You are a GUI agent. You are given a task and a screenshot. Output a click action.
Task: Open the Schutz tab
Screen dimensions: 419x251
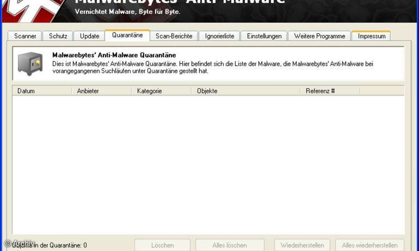click(x=58, y=36)
